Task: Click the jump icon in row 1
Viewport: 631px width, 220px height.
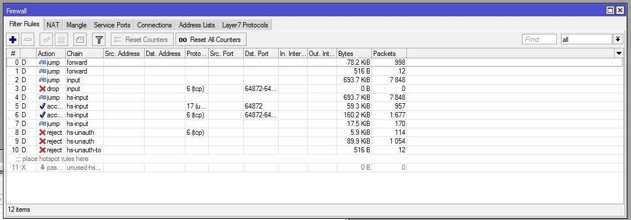Action: 42,71
